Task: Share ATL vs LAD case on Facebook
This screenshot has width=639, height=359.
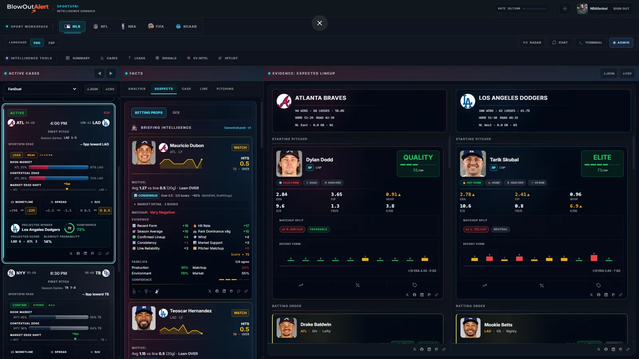Action: pos(78,253)
